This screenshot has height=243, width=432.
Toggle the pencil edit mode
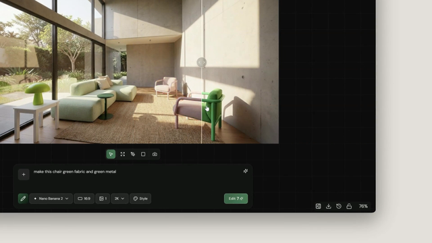point(23,198)
